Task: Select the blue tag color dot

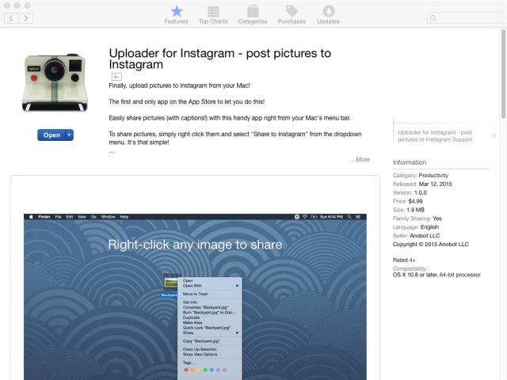Action: pyautogui.click(x=212, y=370)
